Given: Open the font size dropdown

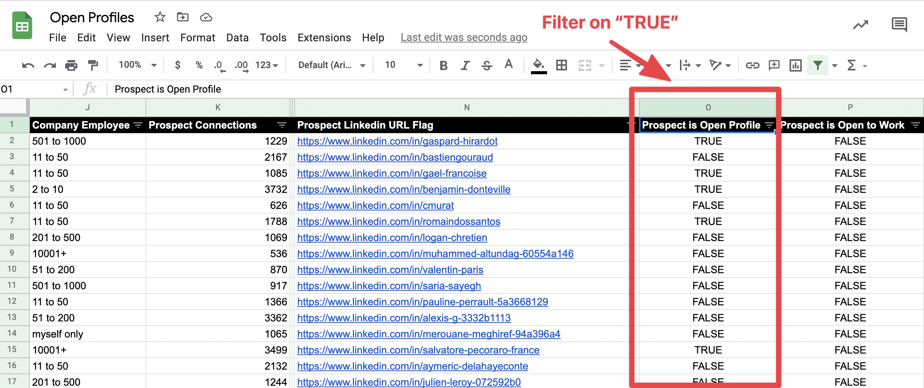Looking at the screenshot, I should click(404, 65).
